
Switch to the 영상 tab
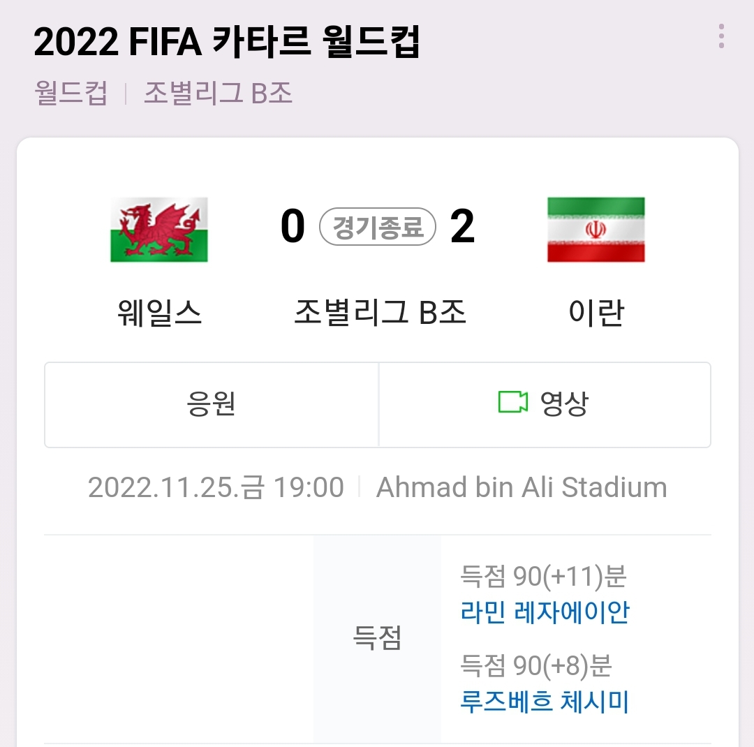563,404
